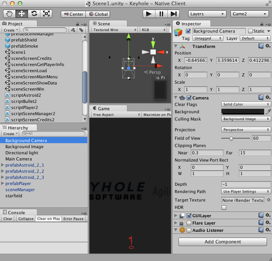Select the Scale tool

46,14
